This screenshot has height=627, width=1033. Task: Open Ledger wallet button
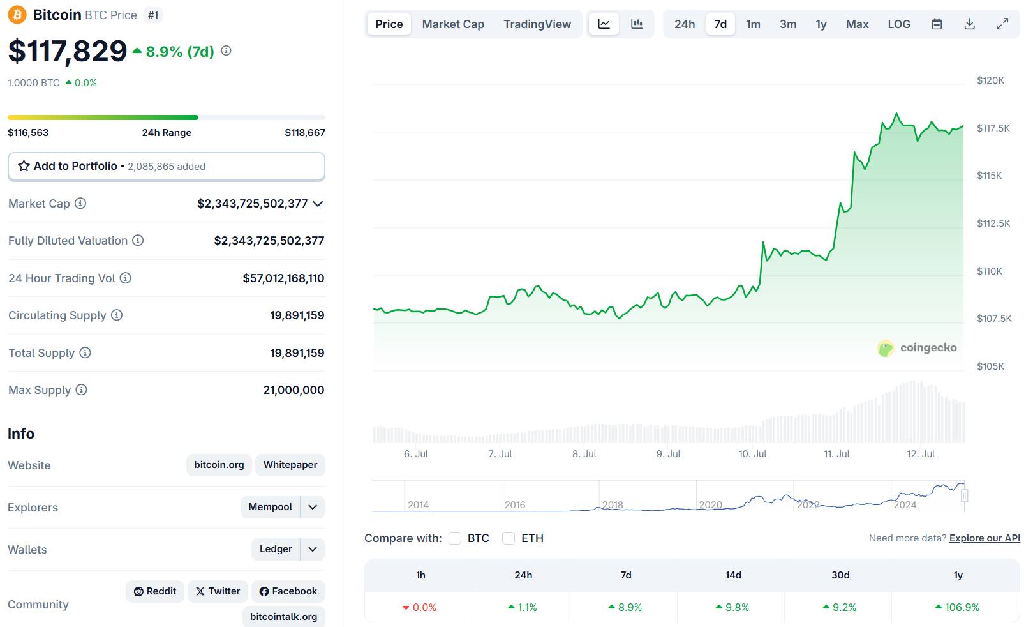pos(276,549)
